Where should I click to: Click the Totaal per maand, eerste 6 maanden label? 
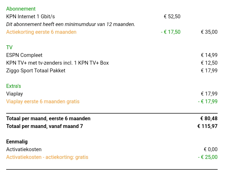pyautogui.click(x=48, y=118)
